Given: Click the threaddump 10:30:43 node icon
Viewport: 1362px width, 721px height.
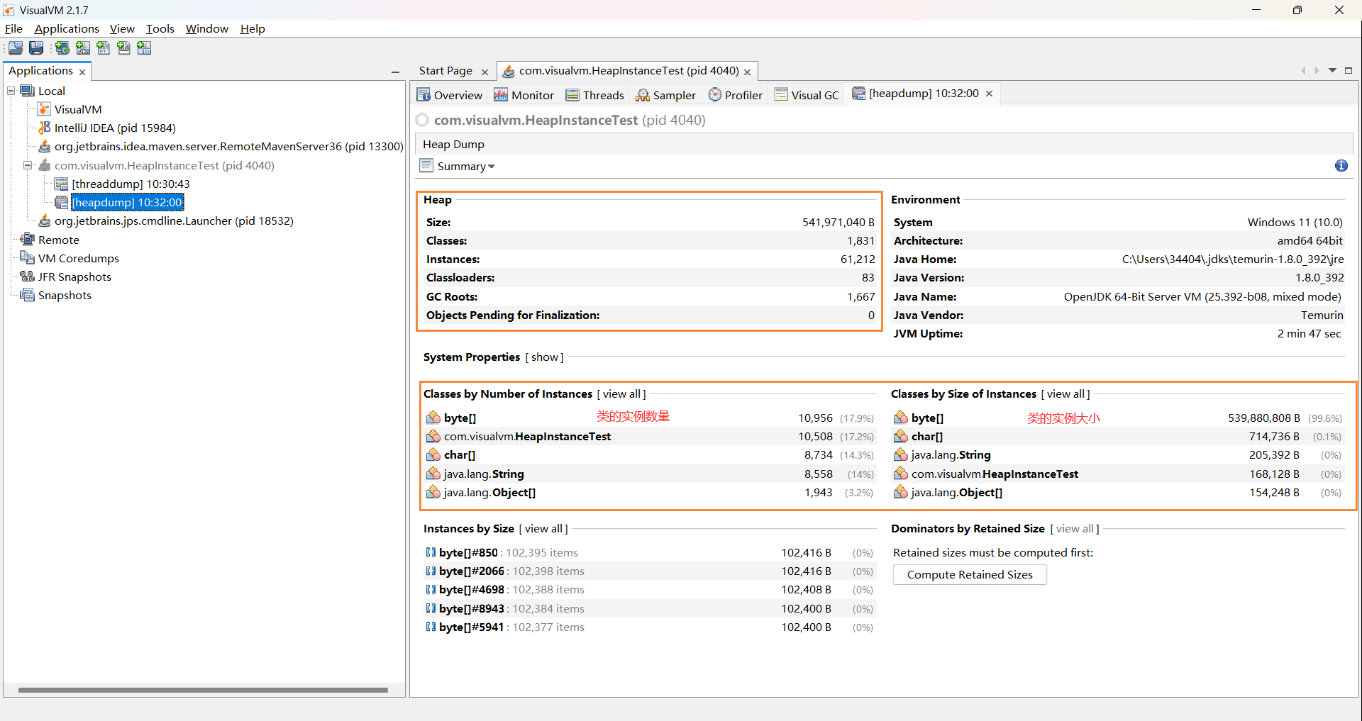Looking at the screenshot, I should [x=62, y=184].
